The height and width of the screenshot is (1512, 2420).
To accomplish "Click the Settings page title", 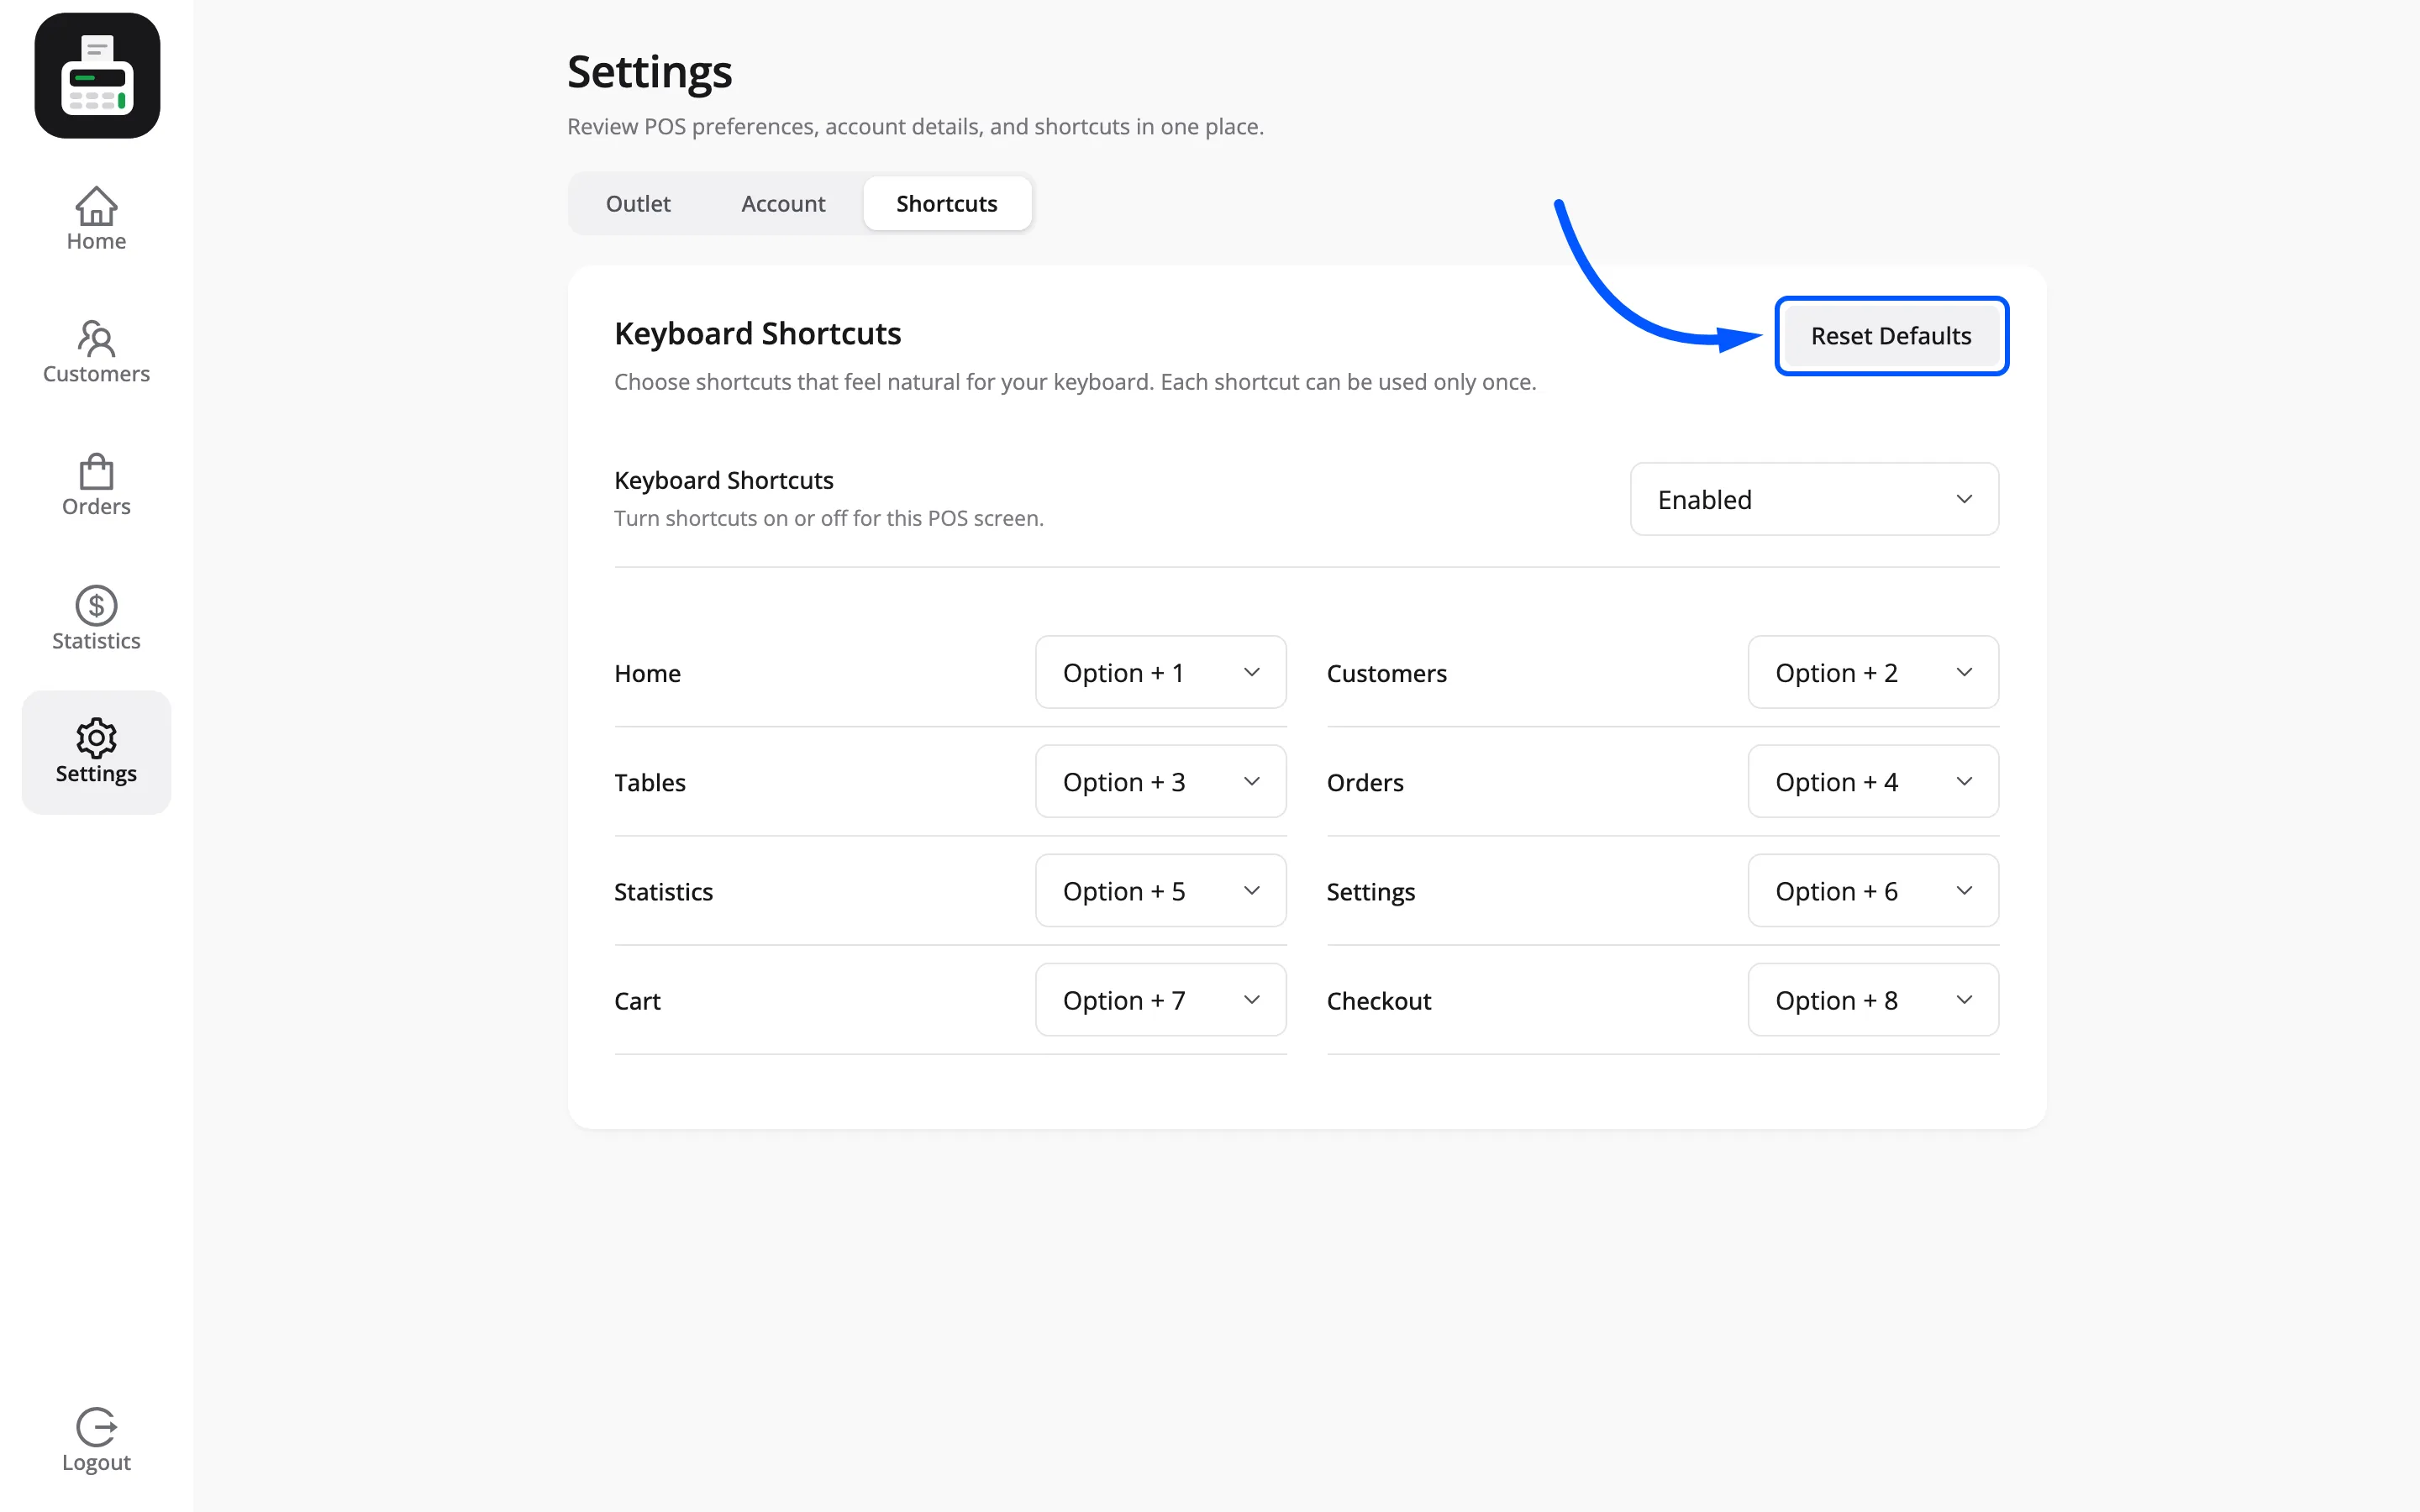I will coord(649,73).
